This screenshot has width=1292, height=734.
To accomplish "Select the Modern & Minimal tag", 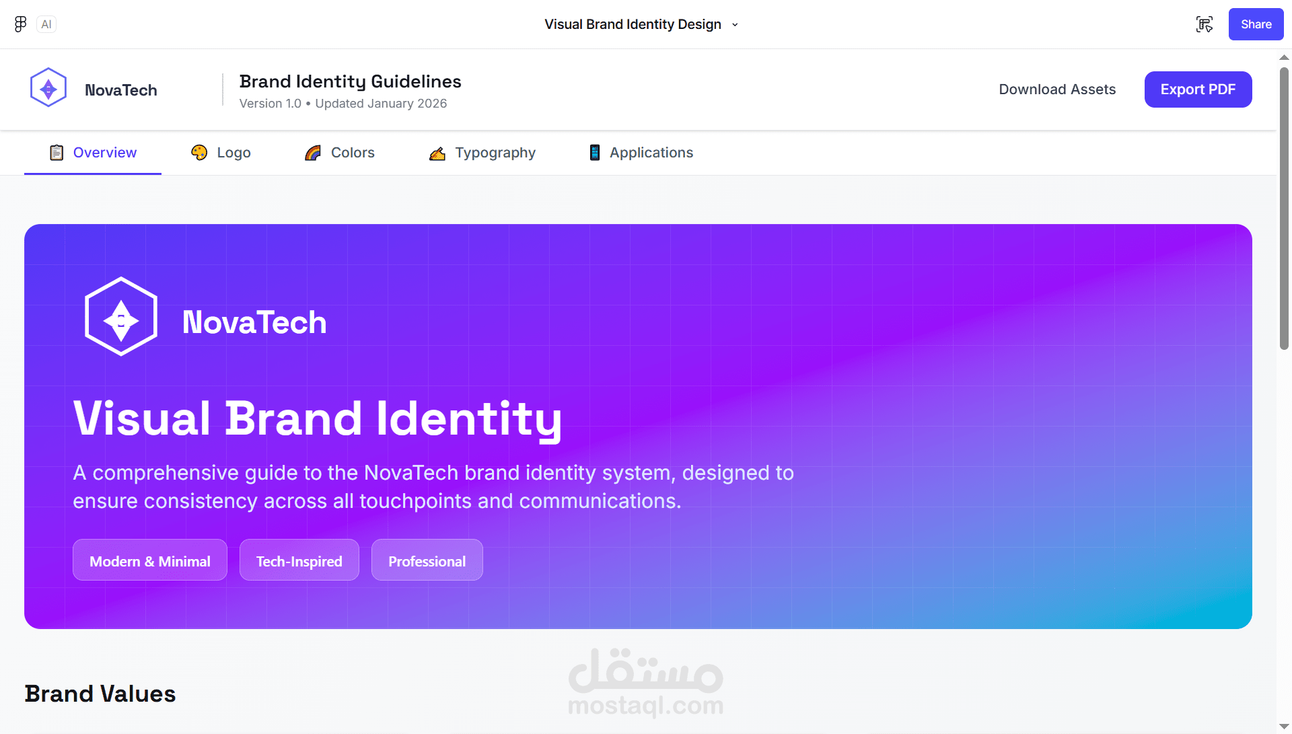I will (150, 560).
